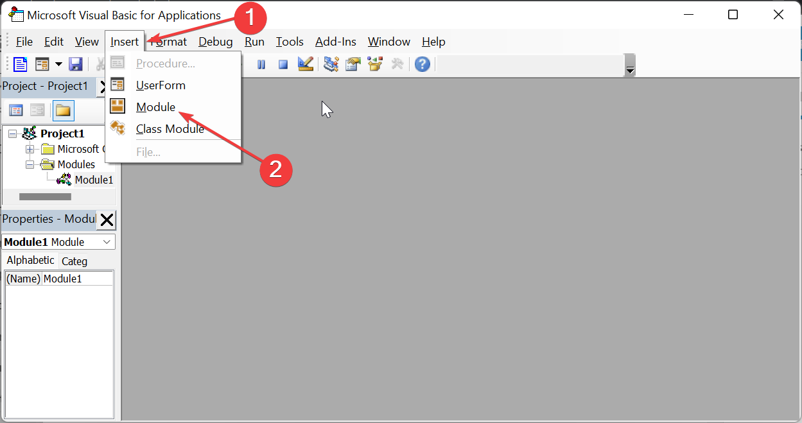
Task: Open the Debug menu
Action: point(216,42)
